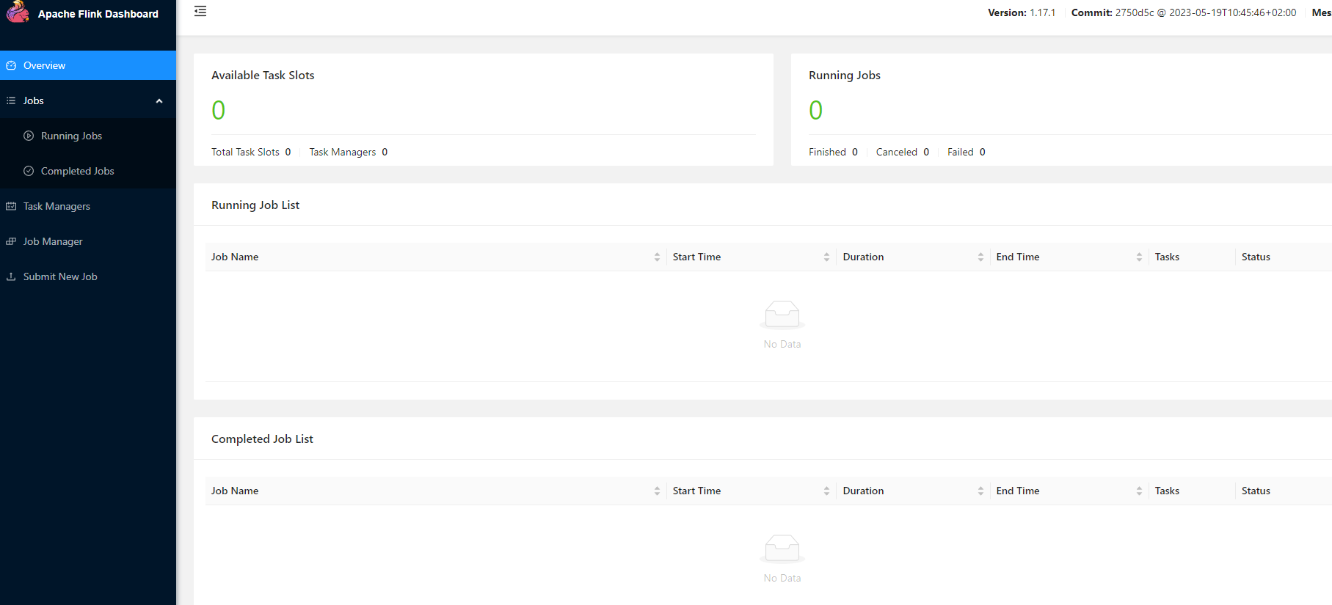Click the Completed Job List heading
Screen dimensions: 1332x605
(262, 439)
